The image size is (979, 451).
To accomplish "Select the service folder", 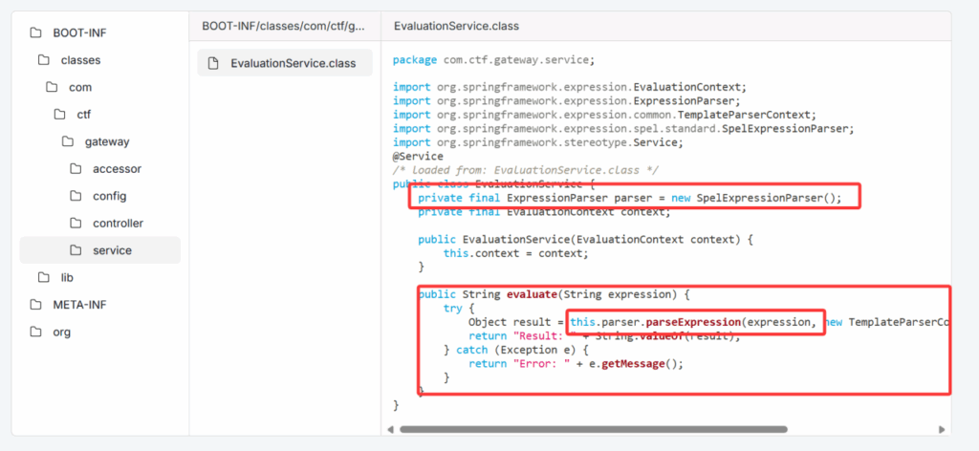I will coord(112,250).
